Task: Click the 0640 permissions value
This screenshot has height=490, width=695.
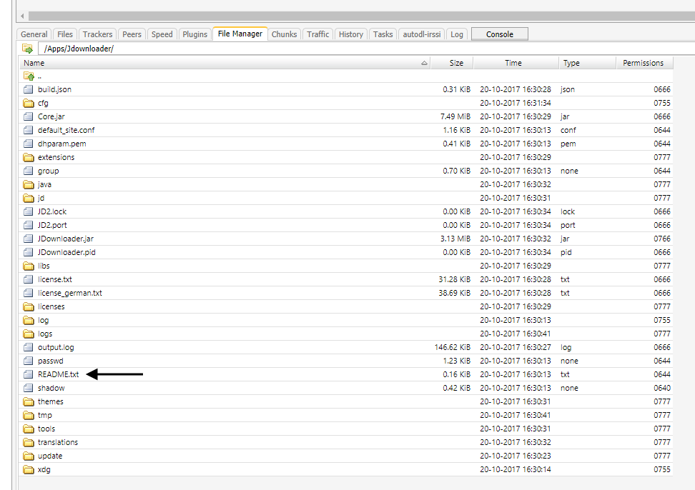Action: tap(662, 388)
